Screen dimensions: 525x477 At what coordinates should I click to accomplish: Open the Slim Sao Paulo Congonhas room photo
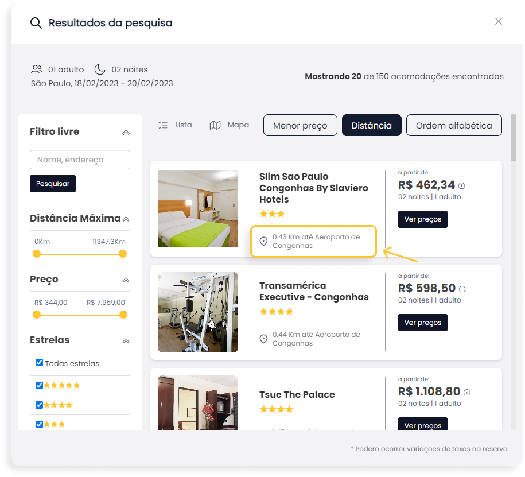click(x=198, y=209)
